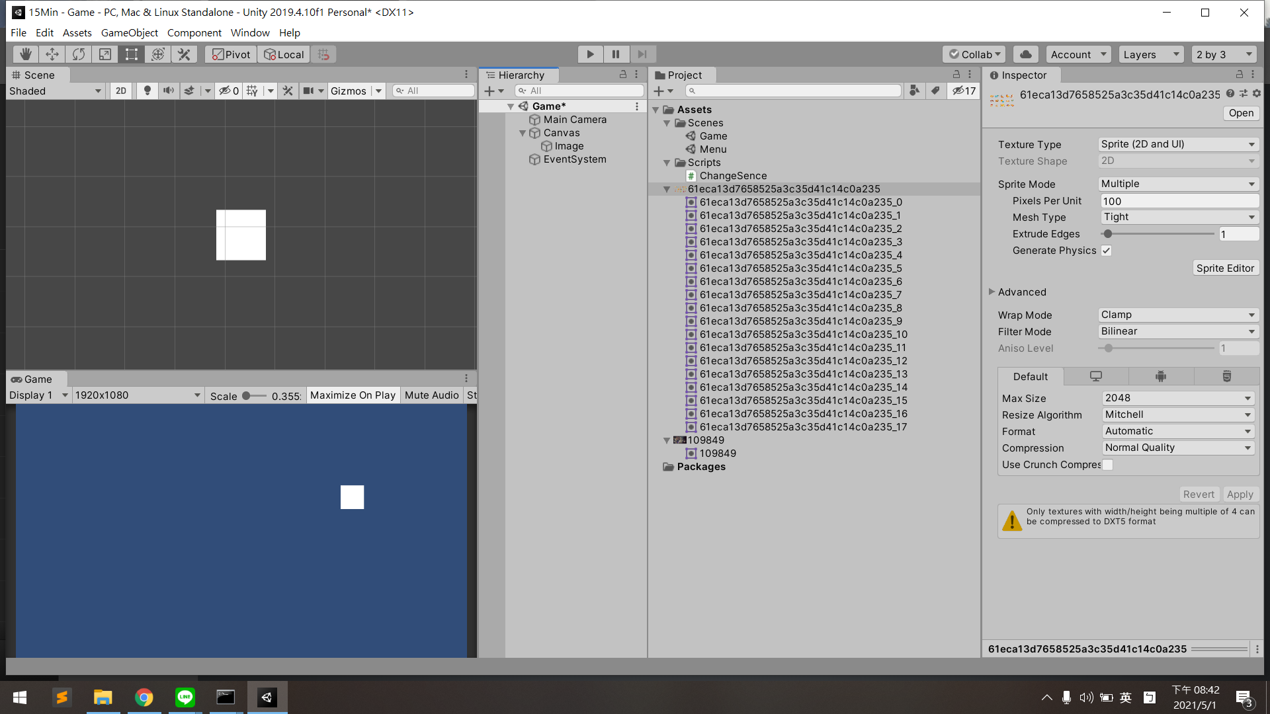The width and height of the screenshot is (1270, 714).
Task: Toggle scene lighting bulb icon
Action: tap(148, 91)
